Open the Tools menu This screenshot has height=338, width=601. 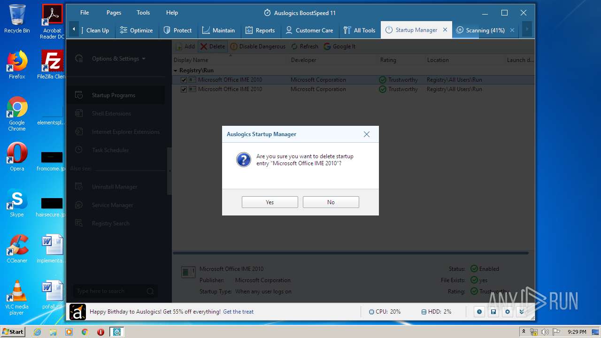pos(143,13)
